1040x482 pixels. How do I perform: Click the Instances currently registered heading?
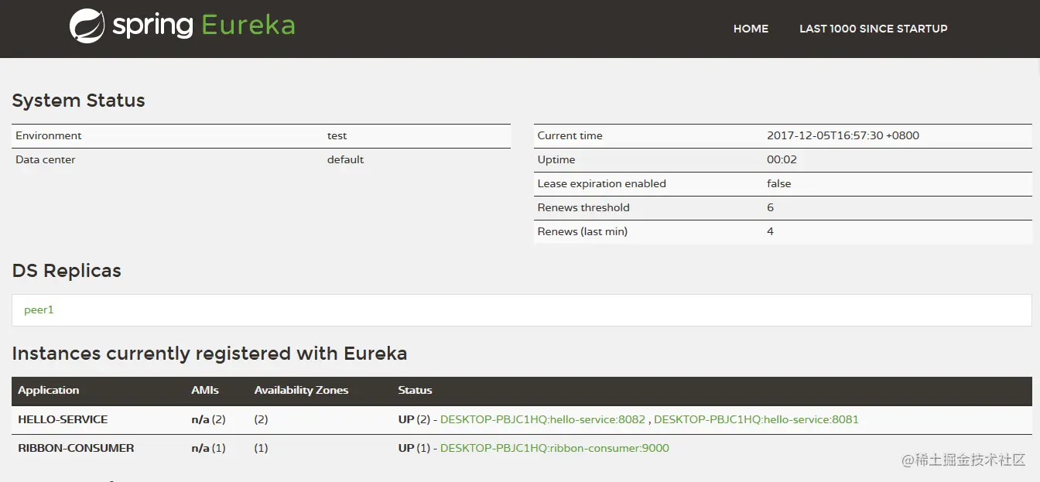click(210, 354)
